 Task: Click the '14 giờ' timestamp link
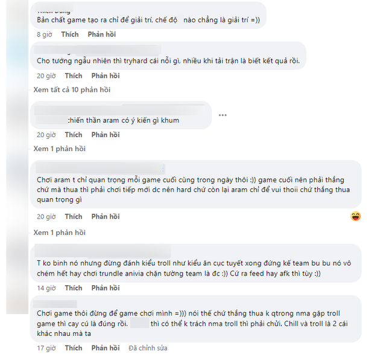[46, 289]
